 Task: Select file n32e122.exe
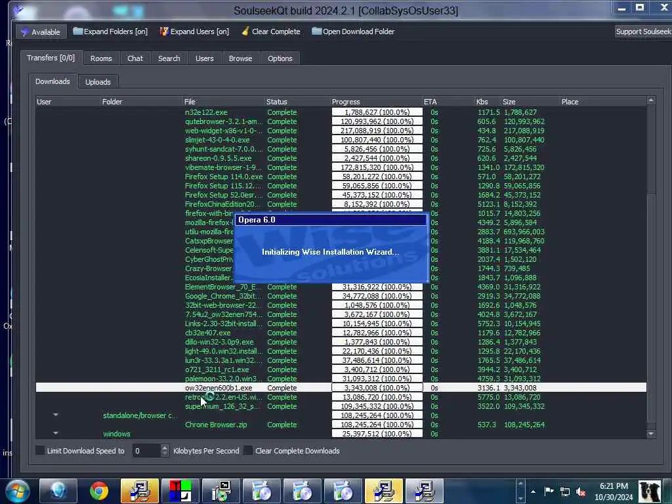click(x=206, y=112)
